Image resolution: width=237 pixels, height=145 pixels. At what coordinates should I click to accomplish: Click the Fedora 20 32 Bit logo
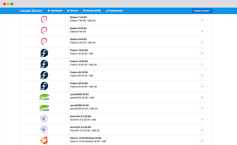[x=44, y=75]
